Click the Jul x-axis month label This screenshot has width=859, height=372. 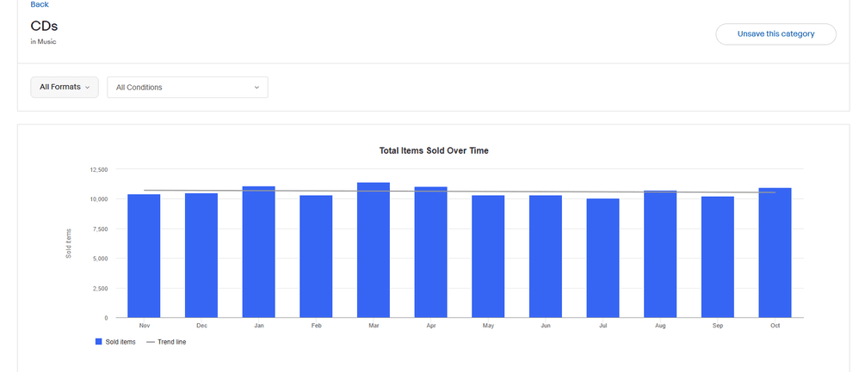pyautogui.click(x=603, y=326)
